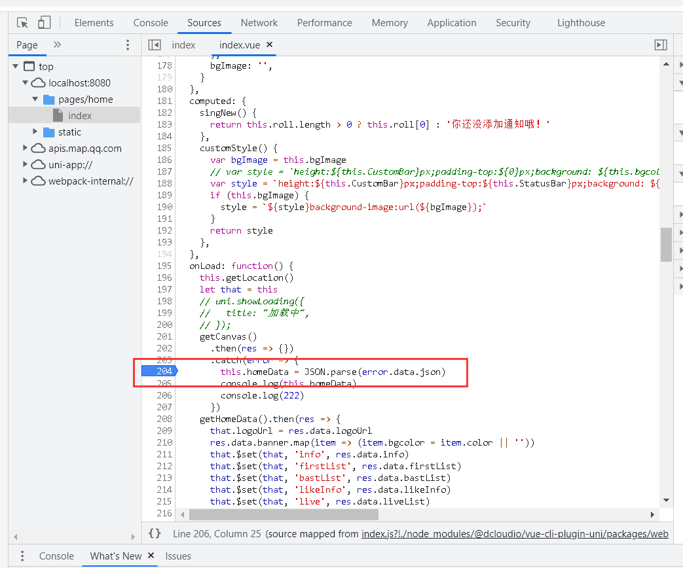Switch to the Console panel tab
683x568 pixels.
(151, 23)
